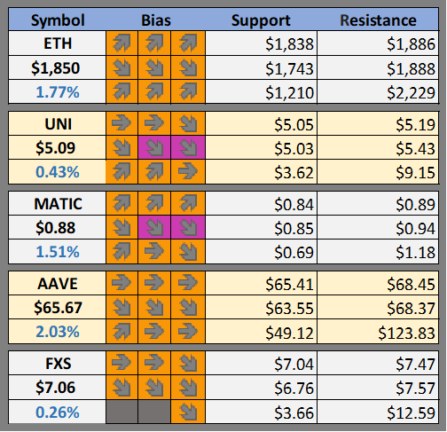
Task: Click the middle up arrow in the MATIC $0.84 row
Action: [154, 203]
